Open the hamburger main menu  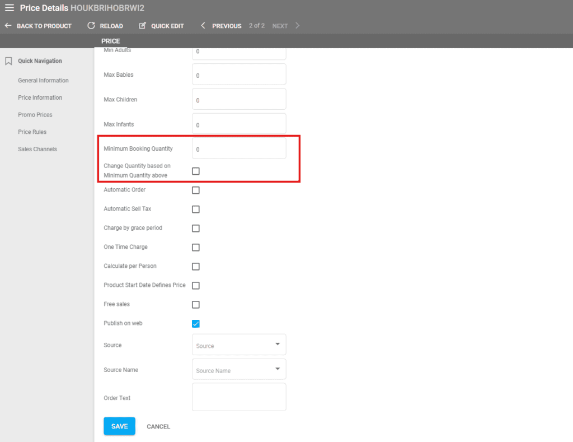(10, 8)
